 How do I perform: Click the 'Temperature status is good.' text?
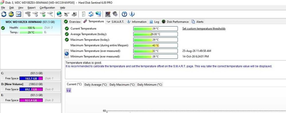click(x=84, y=63)
